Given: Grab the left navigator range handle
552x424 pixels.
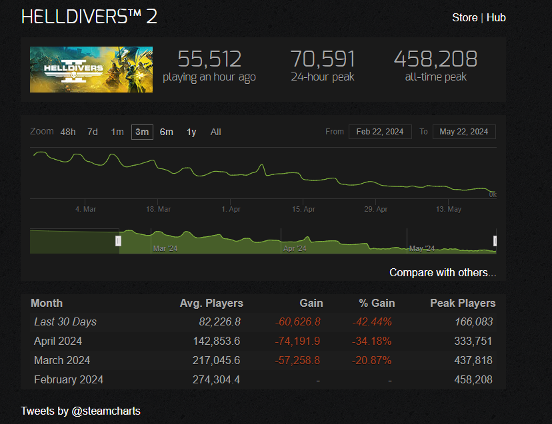Looking at the screenshot, I should 118,241.
